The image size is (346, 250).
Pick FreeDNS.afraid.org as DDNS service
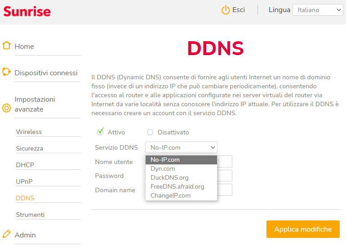[x=177, y=186]
